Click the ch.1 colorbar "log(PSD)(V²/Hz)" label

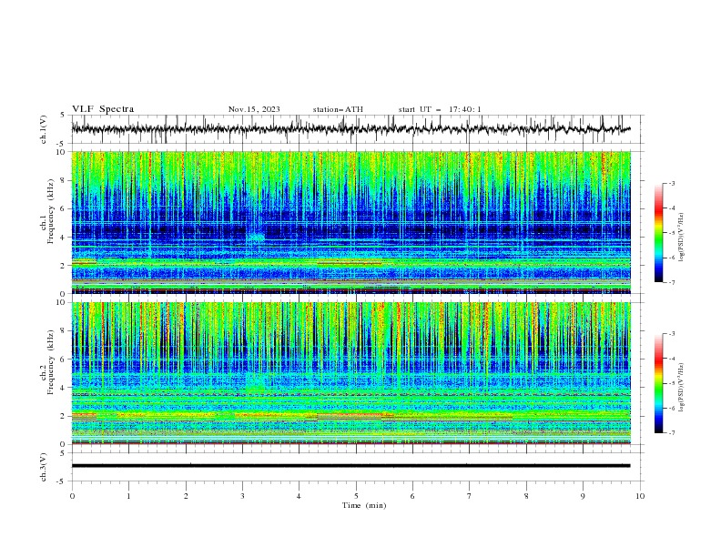[x=681, y=238]
